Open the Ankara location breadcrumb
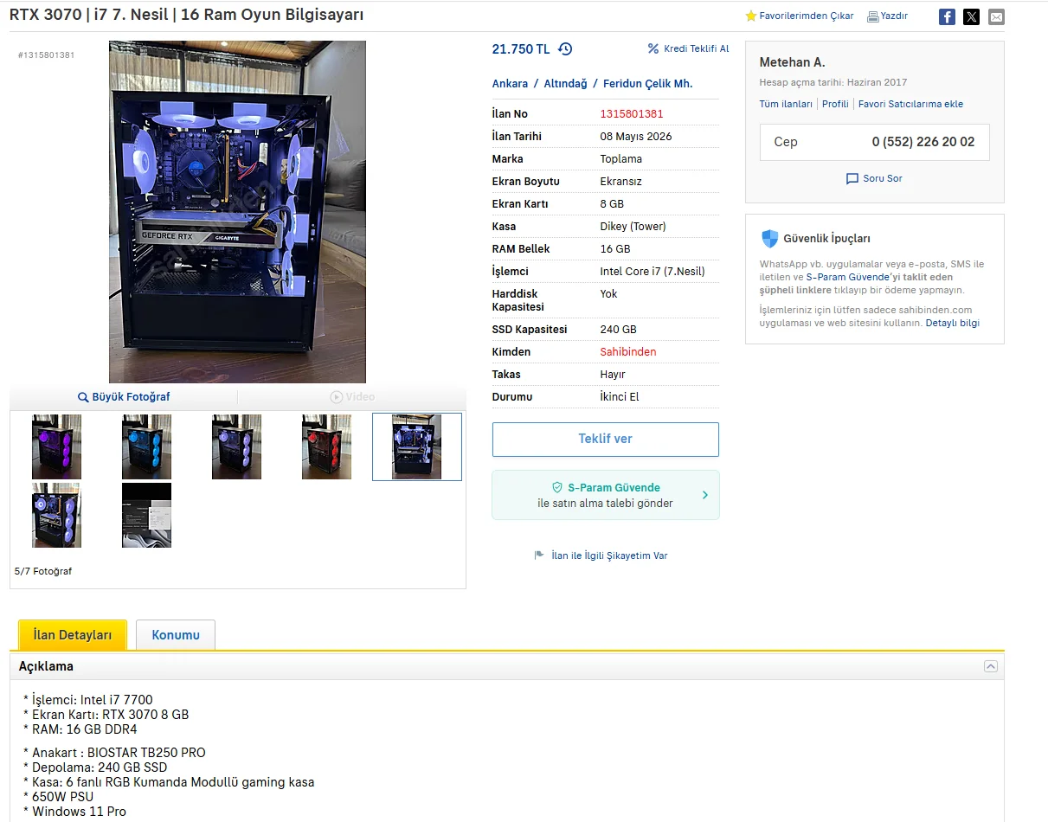The height and width of the screenshot is (822, 1048). [x=510, y=84]
